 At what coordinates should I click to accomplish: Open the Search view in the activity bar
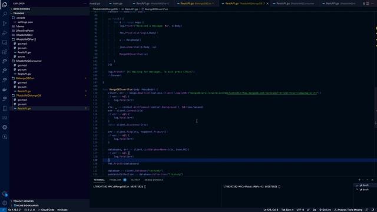point(5,14)
